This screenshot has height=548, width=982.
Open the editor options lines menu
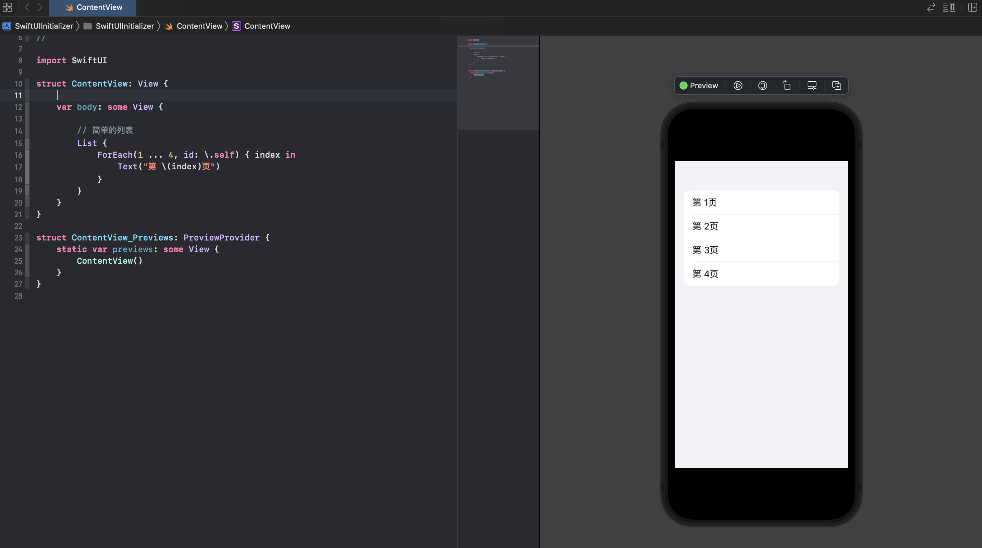point(949,7)
